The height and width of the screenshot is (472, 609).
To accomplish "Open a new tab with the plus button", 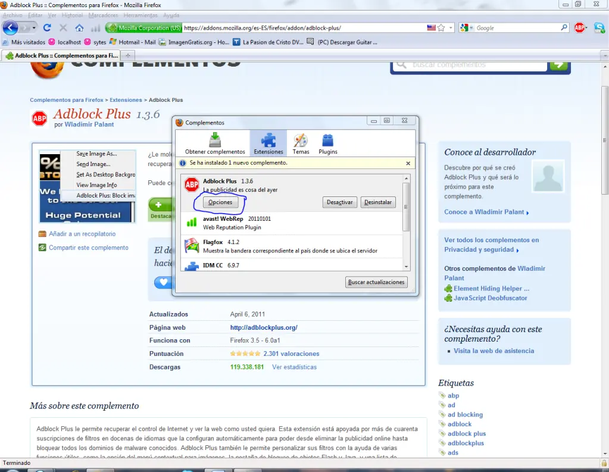I will (128, 55).
